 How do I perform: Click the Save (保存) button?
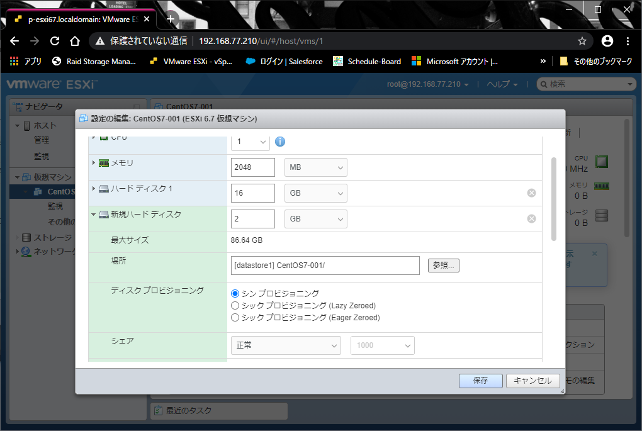(x=481, y=381)
